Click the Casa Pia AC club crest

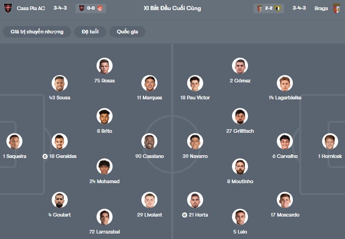[8, 8]
